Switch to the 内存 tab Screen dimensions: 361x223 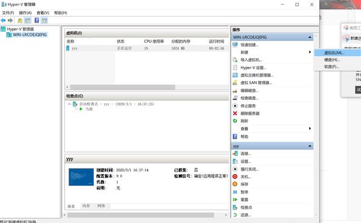click(86, 206)
